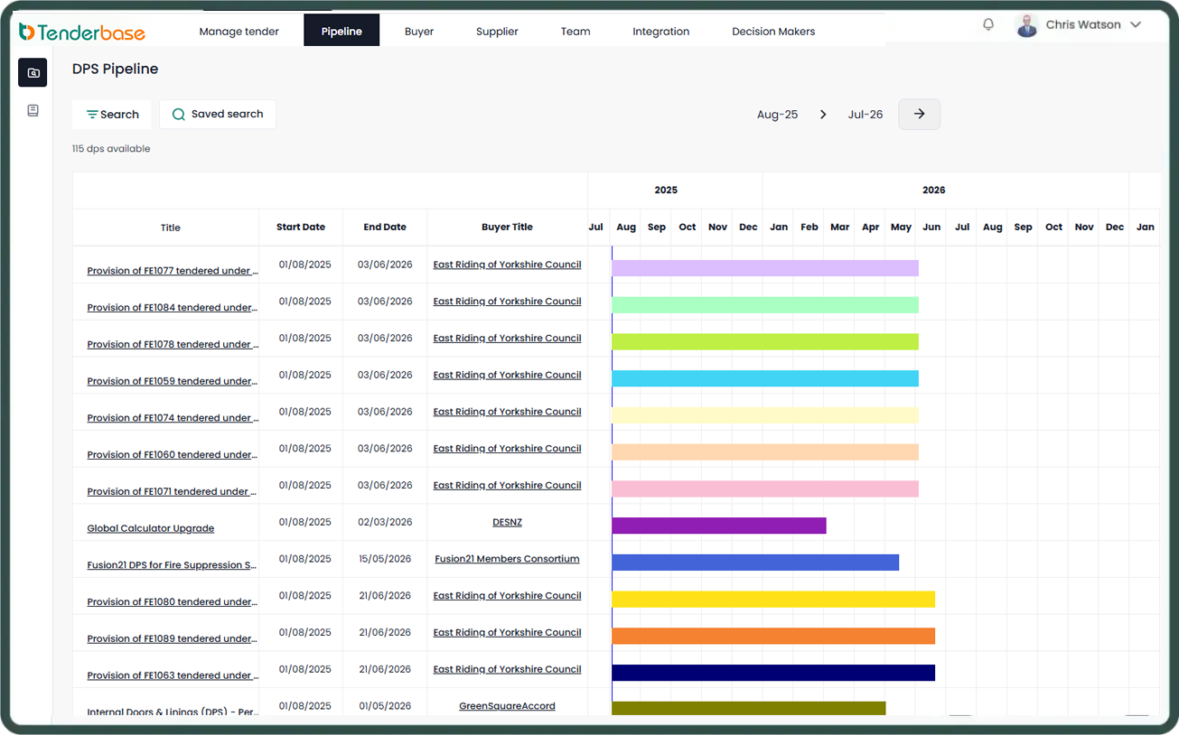Click the purple Global Calculator Upgrade timeline bar
Image resolution: width=1179 pixels, height=735 pixels.
[719, 526]
